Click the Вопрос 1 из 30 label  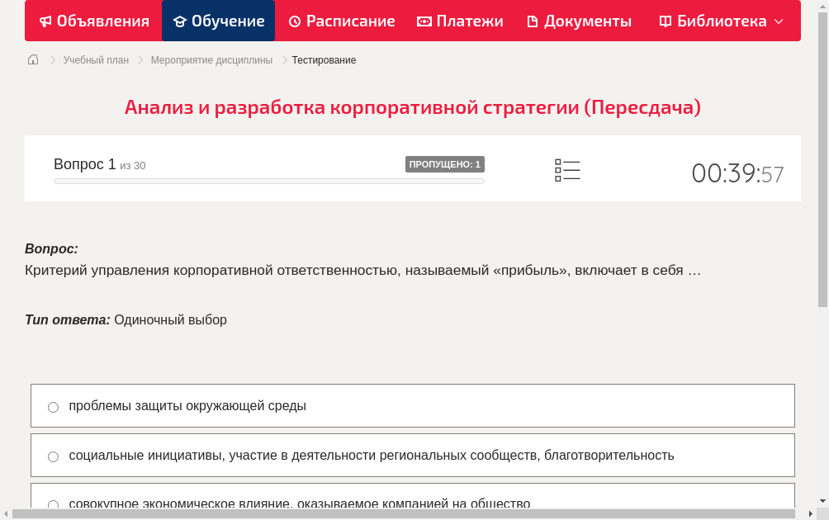tap(99, 164)
